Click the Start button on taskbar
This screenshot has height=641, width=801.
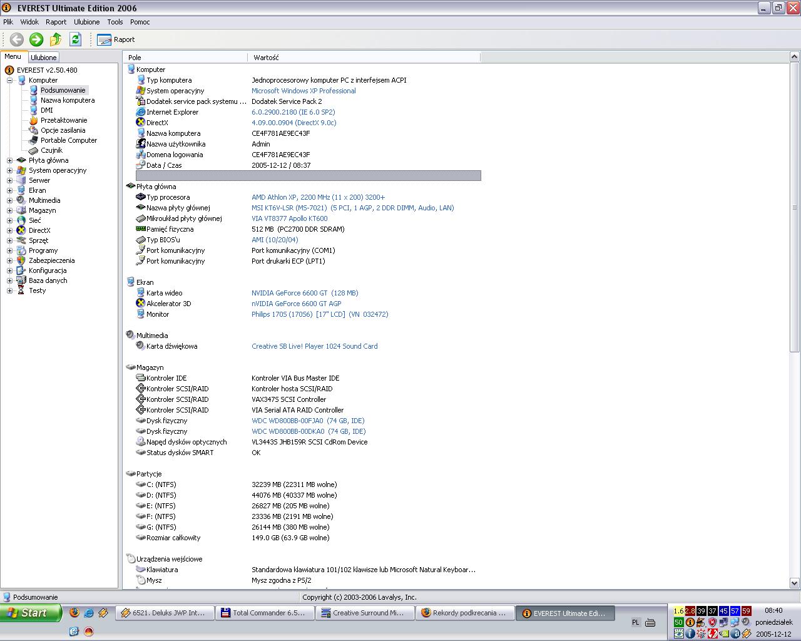pos(31,613)
